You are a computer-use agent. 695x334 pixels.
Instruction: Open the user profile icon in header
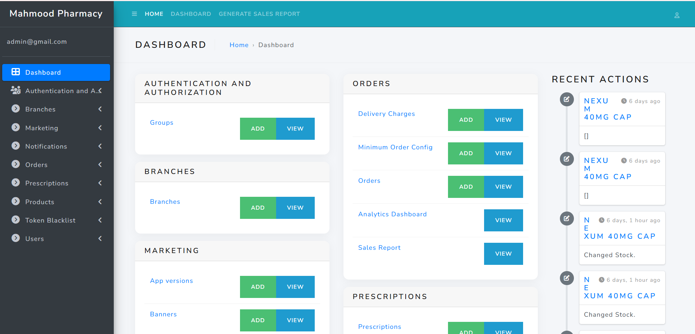(677, 15)
